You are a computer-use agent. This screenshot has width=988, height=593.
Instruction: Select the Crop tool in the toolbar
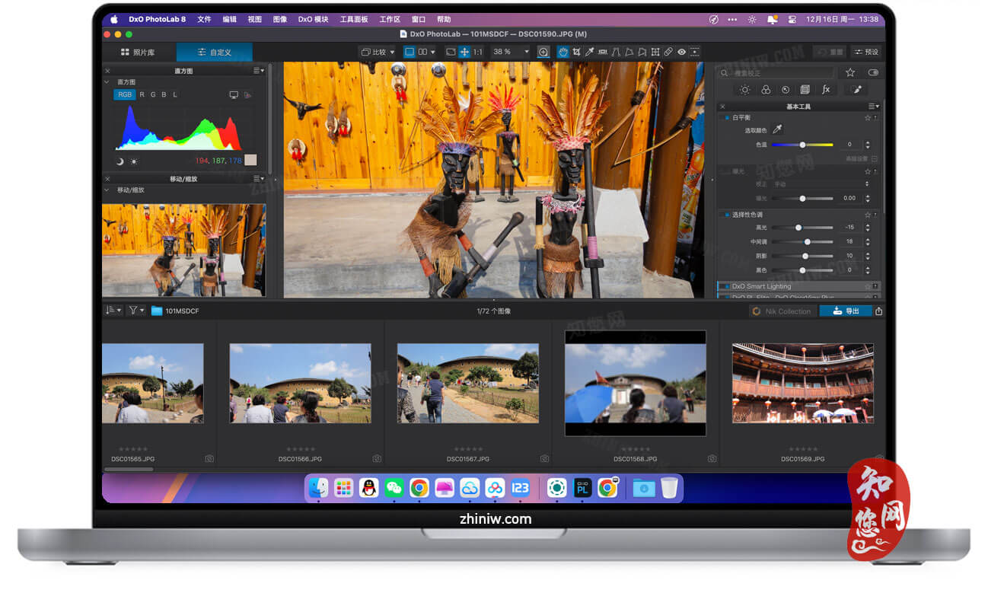576,52
